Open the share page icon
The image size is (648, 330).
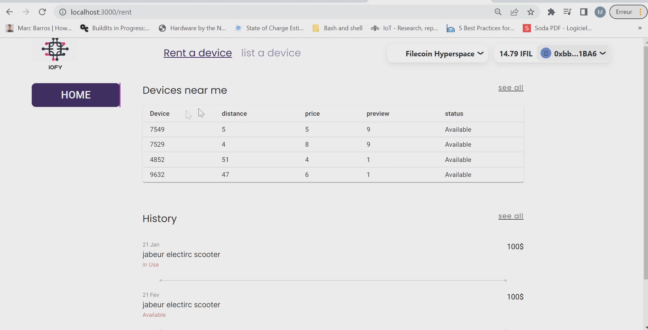[x=514, y=12]
